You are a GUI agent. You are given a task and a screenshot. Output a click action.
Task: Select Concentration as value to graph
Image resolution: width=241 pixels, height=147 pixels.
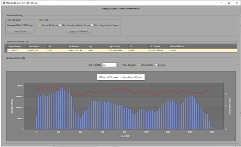pyautogui.click(x=139, y=65)
